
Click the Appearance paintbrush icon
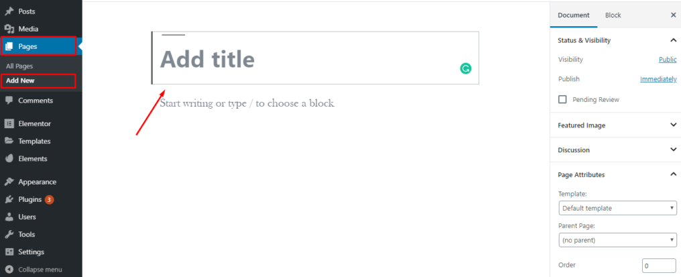9,182
